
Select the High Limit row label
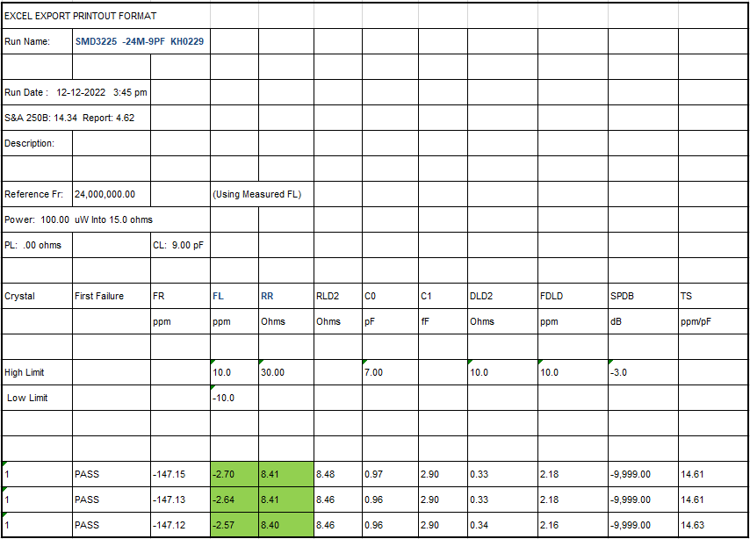click(x=25, y=372)
